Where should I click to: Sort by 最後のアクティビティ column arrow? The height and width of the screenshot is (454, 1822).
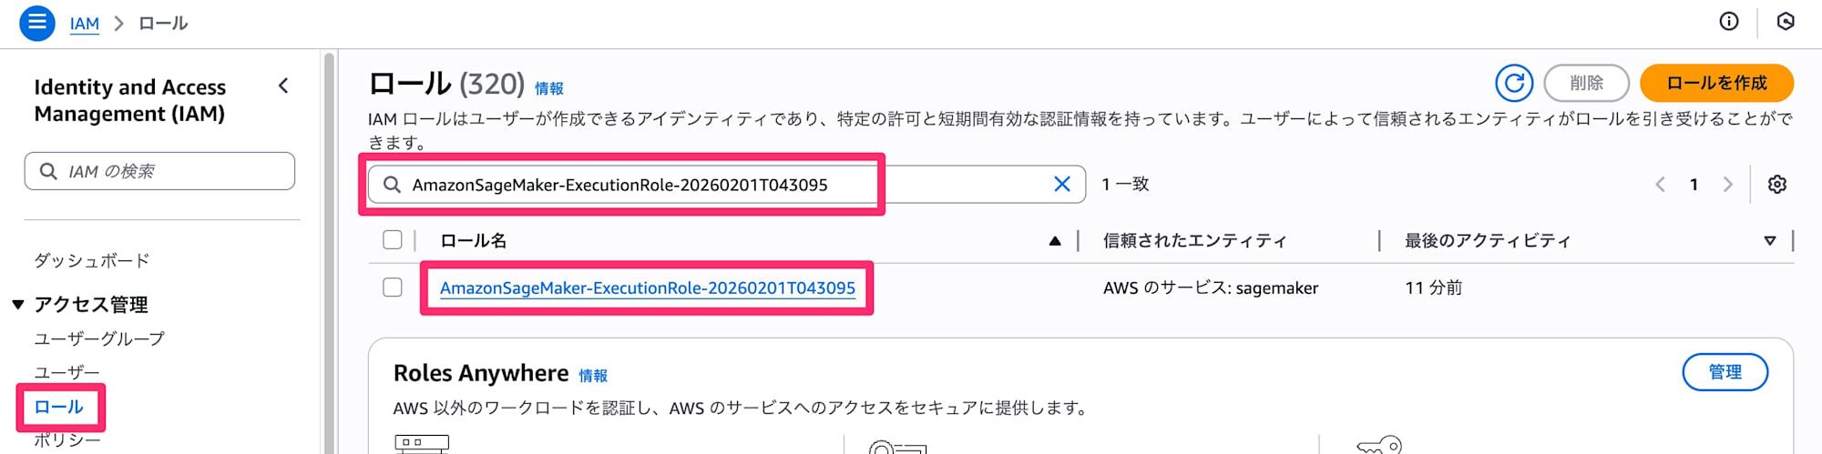(1769, 241)
